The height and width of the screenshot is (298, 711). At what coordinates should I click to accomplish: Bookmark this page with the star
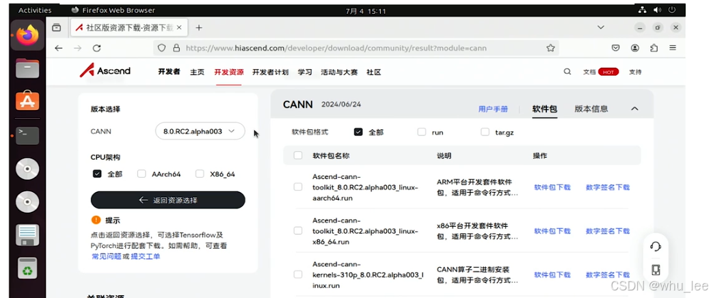coord(550,48)
